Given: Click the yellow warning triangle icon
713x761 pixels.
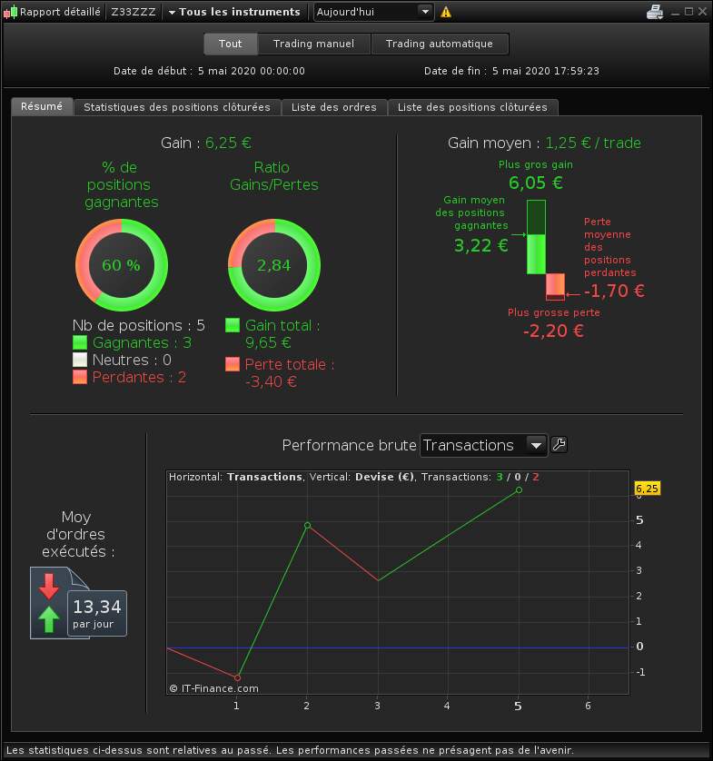Looking at the screenshot, I should pos(446,12).
